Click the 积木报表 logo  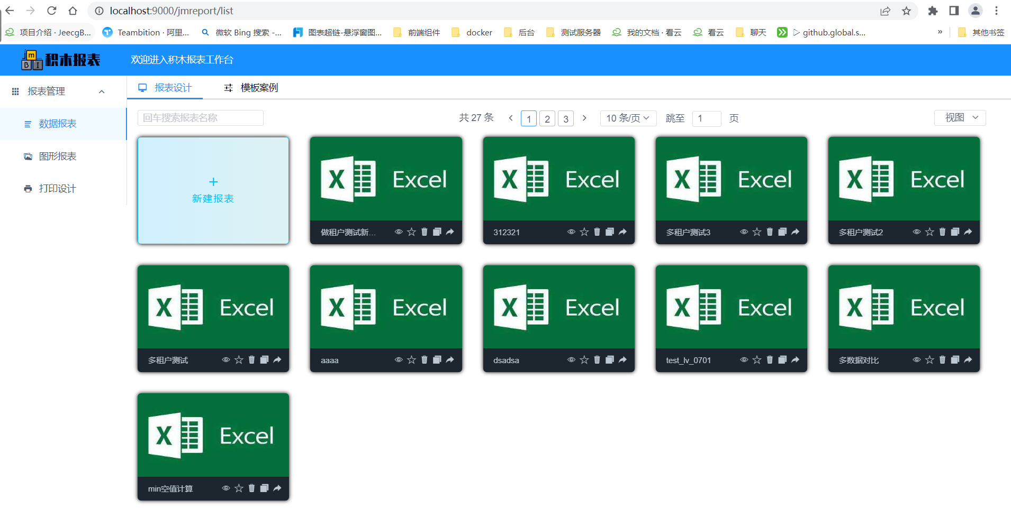pos(61,60)
